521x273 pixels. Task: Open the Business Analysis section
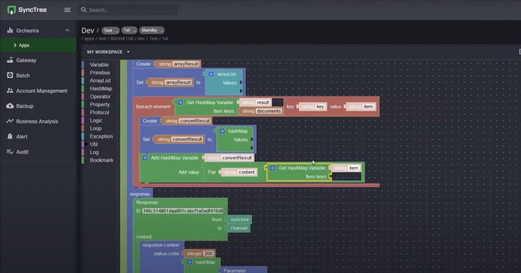pyautogui.click(x=37, y=121)
